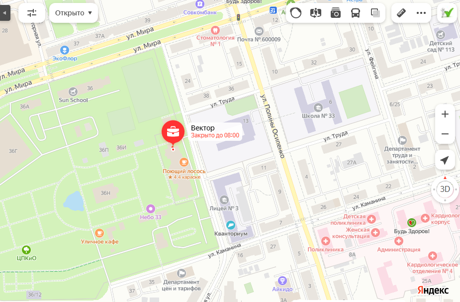Switch the map to 3D view
Screen dimensions: 460x302
click(445, 189)
